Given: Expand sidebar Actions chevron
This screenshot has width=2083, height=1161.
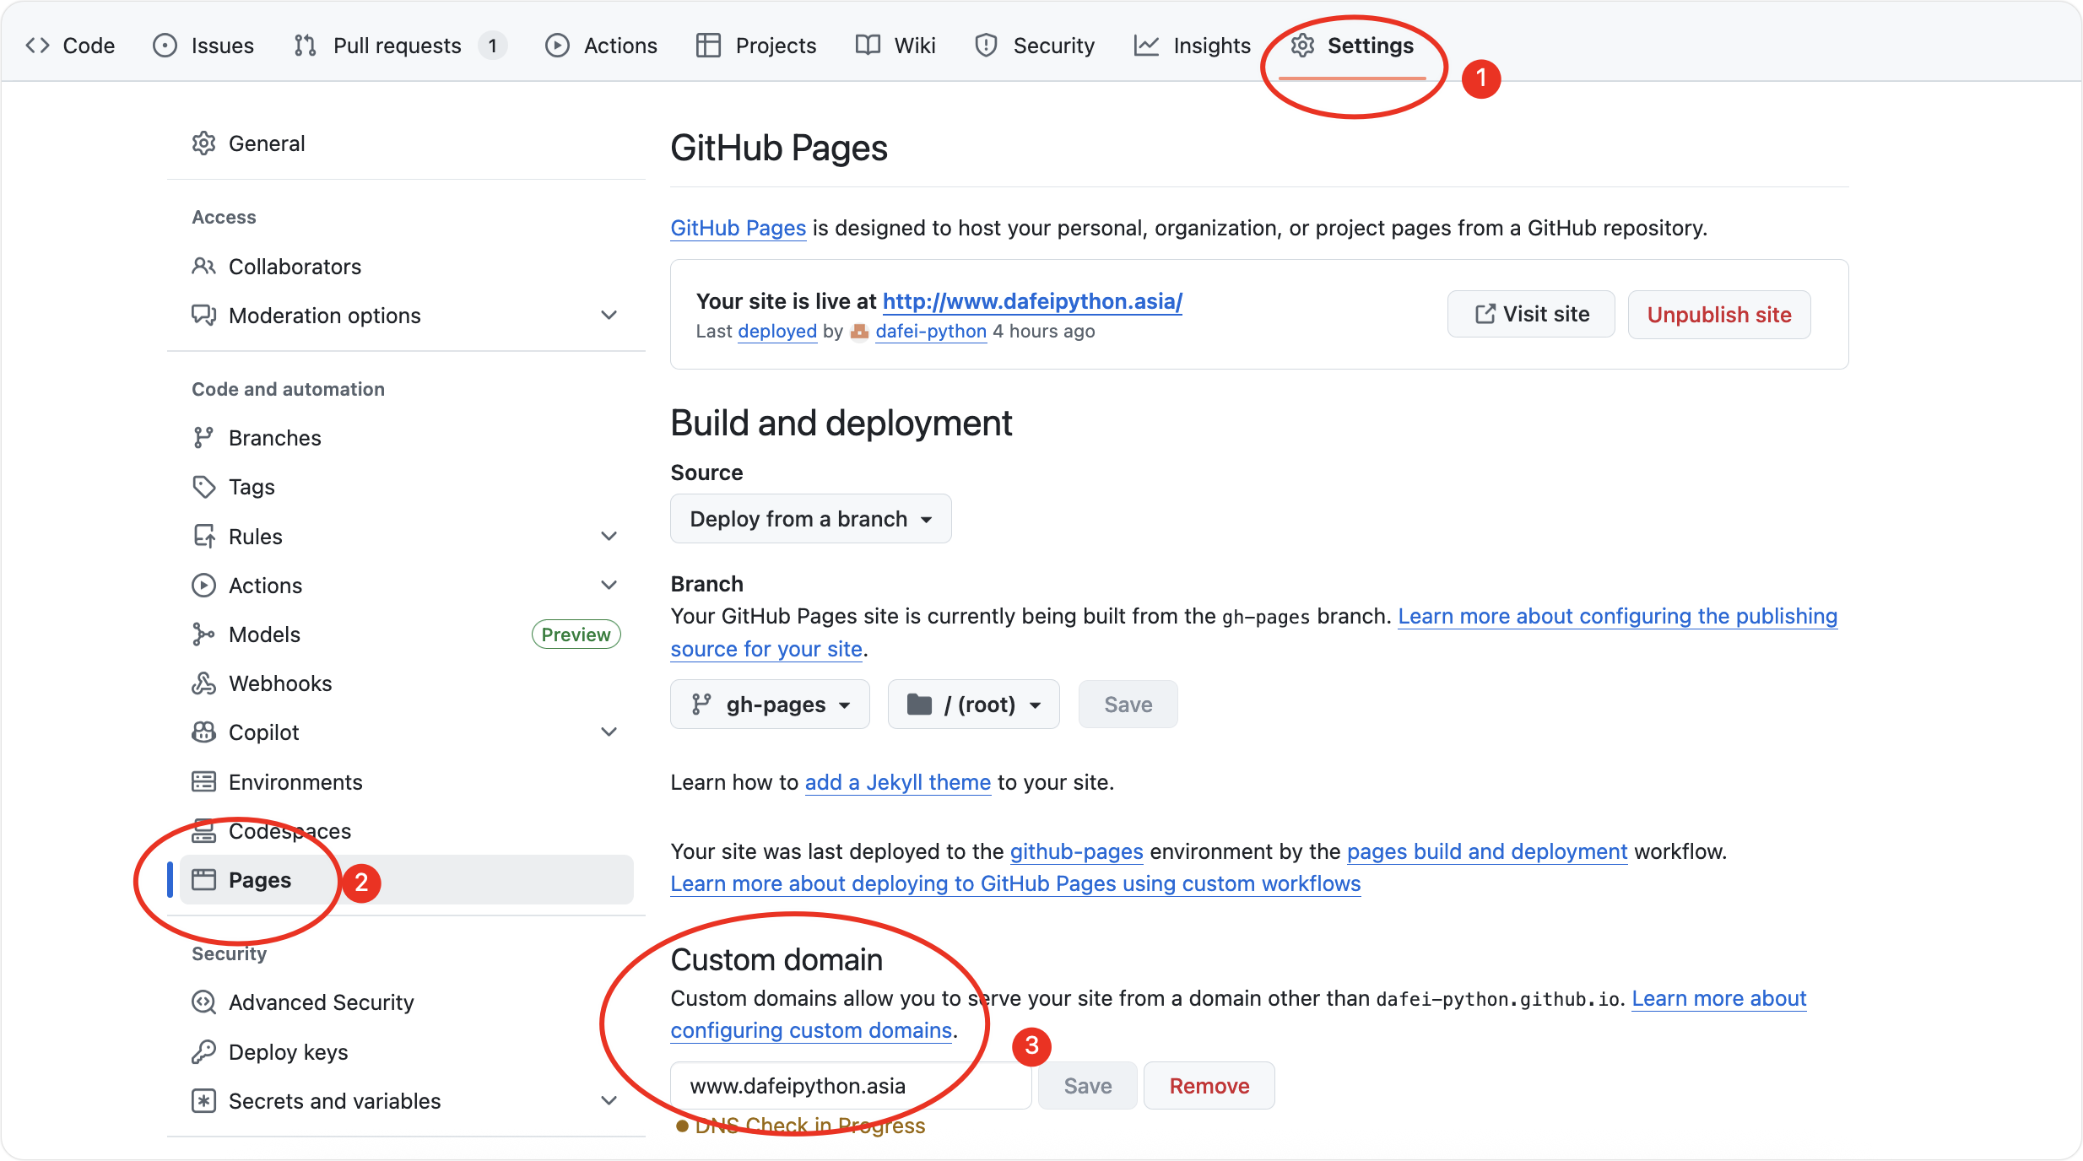Looking at the screenshot, I should tap(609, 586).
